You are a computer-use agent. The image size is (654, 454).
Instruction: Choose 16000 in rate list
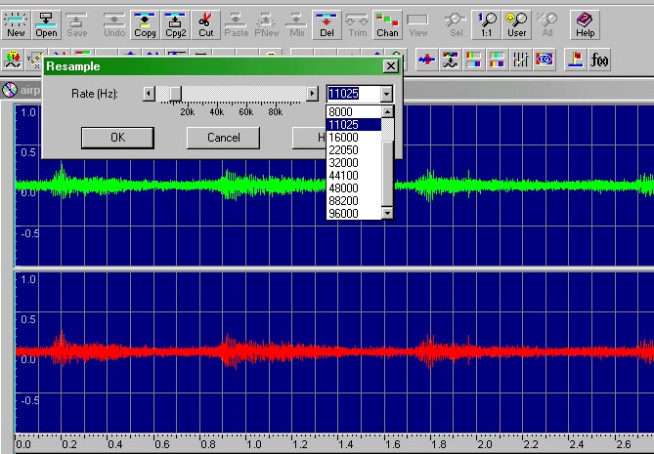tap(354, 137)
